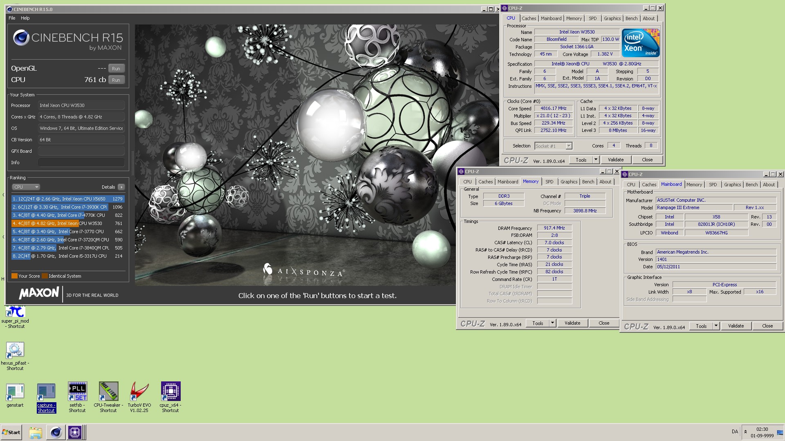Click taskbar clock 02:30

pyautogui.click(x=762, y=429)
